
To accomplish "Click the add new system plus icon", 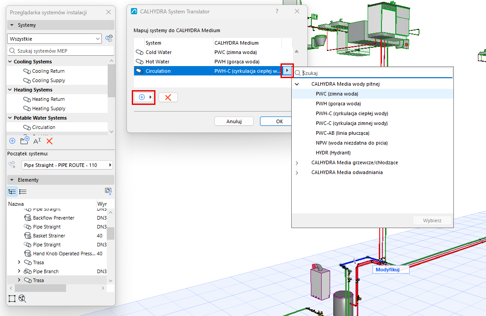I will 12,141.
